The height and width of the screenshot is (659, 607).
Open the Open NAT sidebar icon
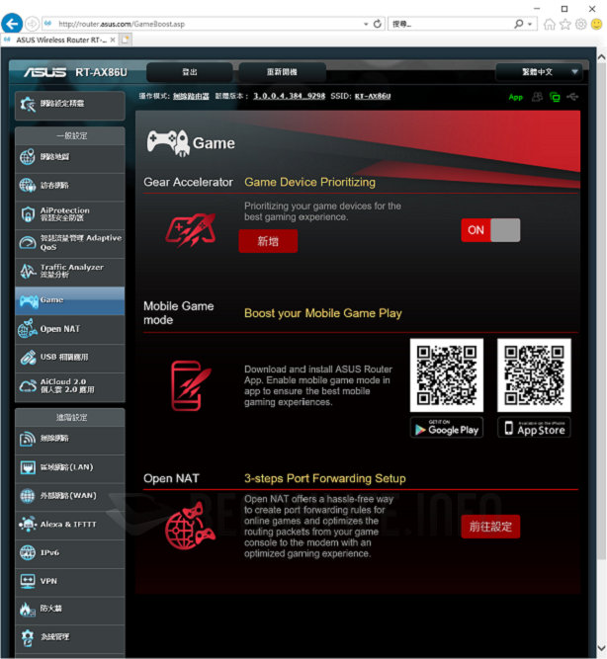pyautogui.click(x=28, y=329)
